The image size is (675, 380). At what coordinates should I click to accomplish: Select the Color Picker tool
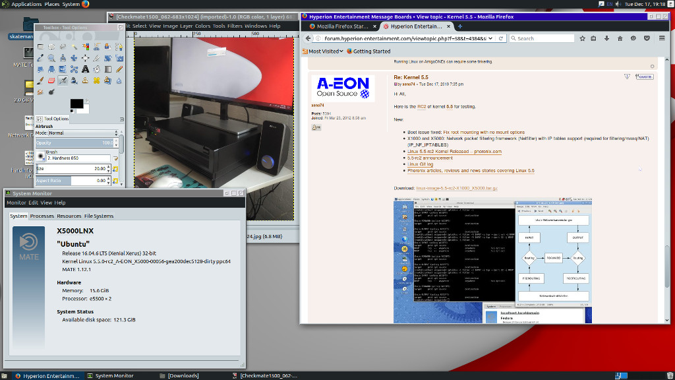[x=40, y=58]
